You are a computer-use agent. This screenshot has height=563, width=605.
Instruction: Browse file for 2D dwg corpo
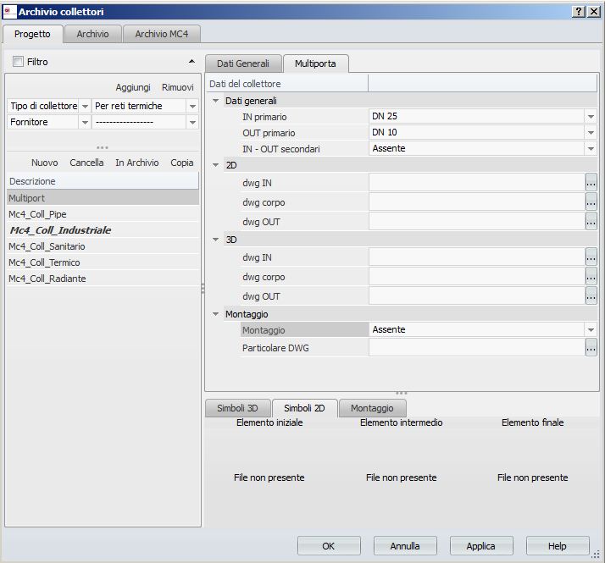pyautogui.click(x=591, y=202)
